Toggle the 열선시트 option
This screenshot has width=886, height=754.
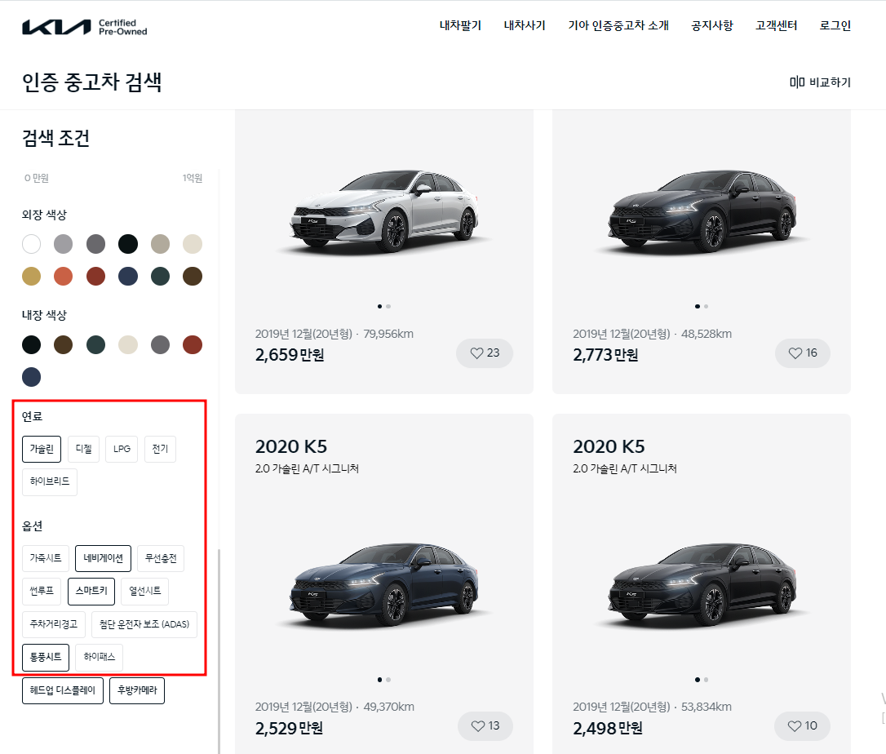point(144,592)
